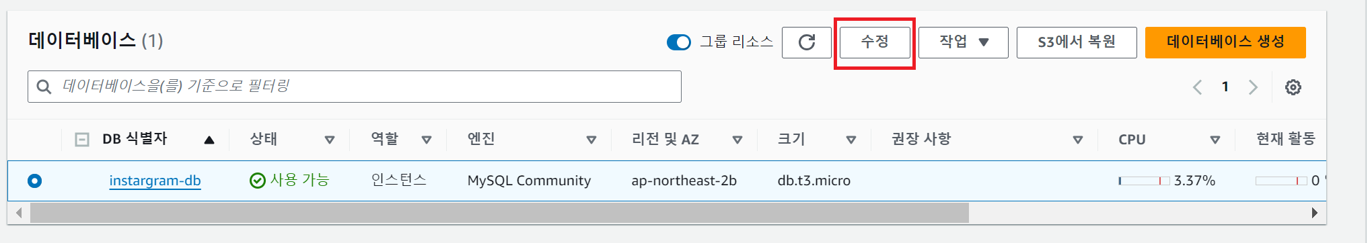Image resolution: width=1372 pixels, height=243 pixels.
Task: Open 작업 dropdown menu
Action: tap(963, 42)
